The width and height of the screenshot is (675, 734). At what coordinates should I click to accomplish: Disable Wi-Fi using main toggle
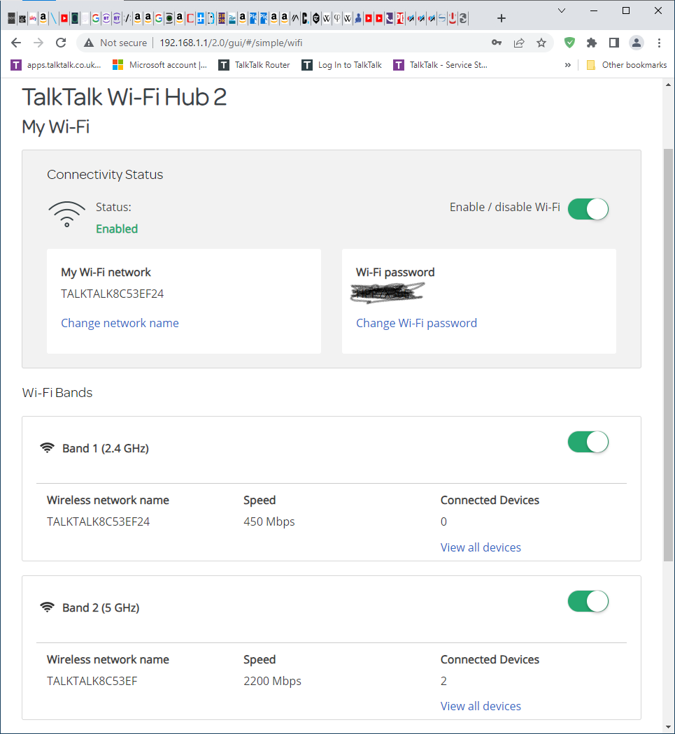[x=588, y=208]
